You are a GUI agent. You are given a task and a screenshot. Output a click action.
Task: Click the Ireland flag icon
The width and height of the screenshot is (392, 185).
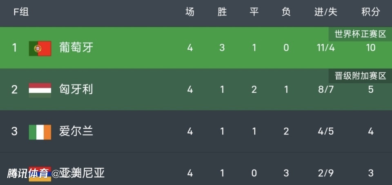40,132
